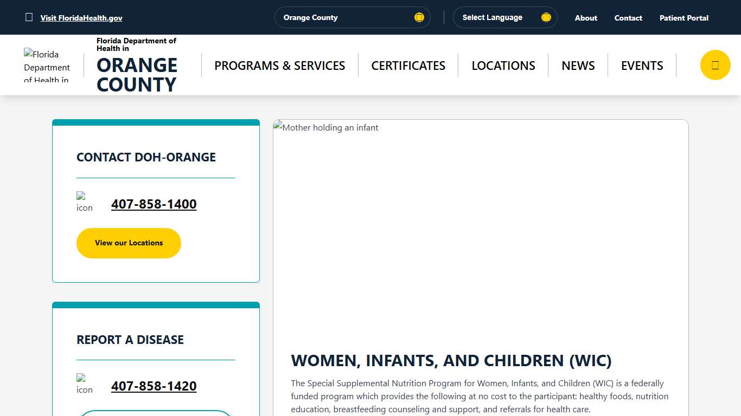This screenshot has width=741, height=416.
Task: Open the Locations menu item
Action: coord(503,65)
